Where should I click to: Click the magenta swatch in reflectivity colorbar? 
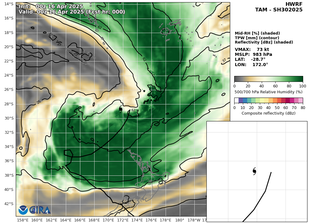[x=292, y=100]
